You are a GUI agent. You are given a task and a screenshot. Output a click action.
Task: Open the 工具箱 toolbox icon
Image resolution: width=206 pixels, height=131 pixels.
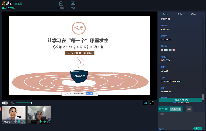[x=61, y=5]
